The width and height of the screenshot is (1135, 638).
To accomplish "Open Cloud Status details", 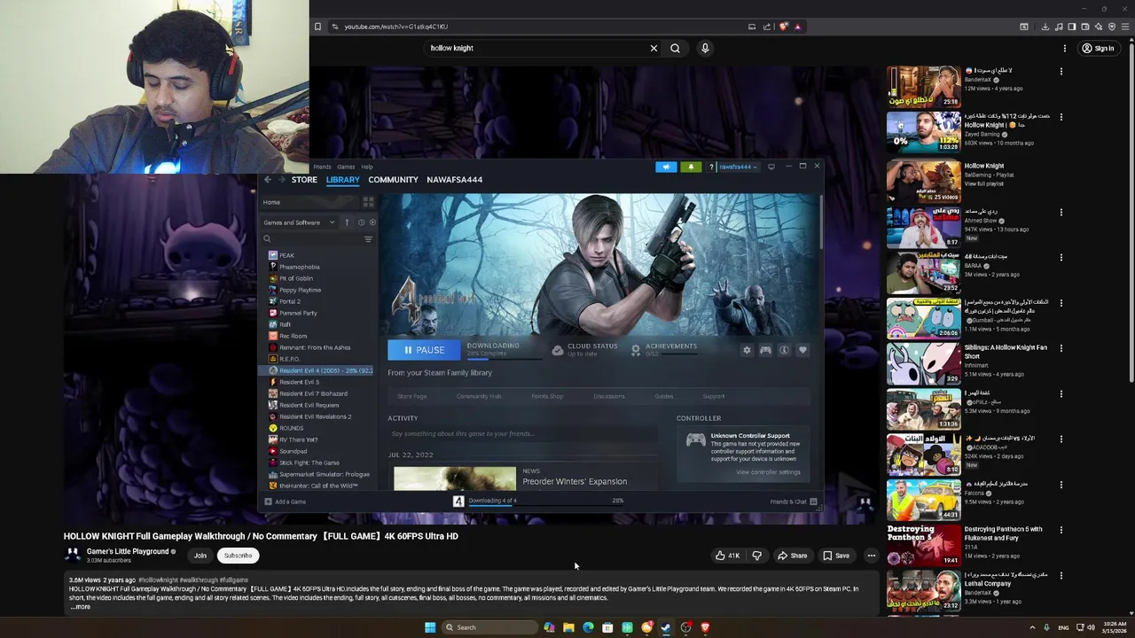I will coord(584,350).
